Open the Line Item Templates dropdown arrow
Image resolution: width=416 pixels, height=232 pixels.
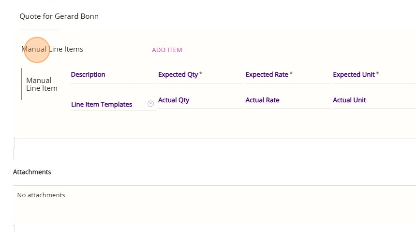pos(150,104)
